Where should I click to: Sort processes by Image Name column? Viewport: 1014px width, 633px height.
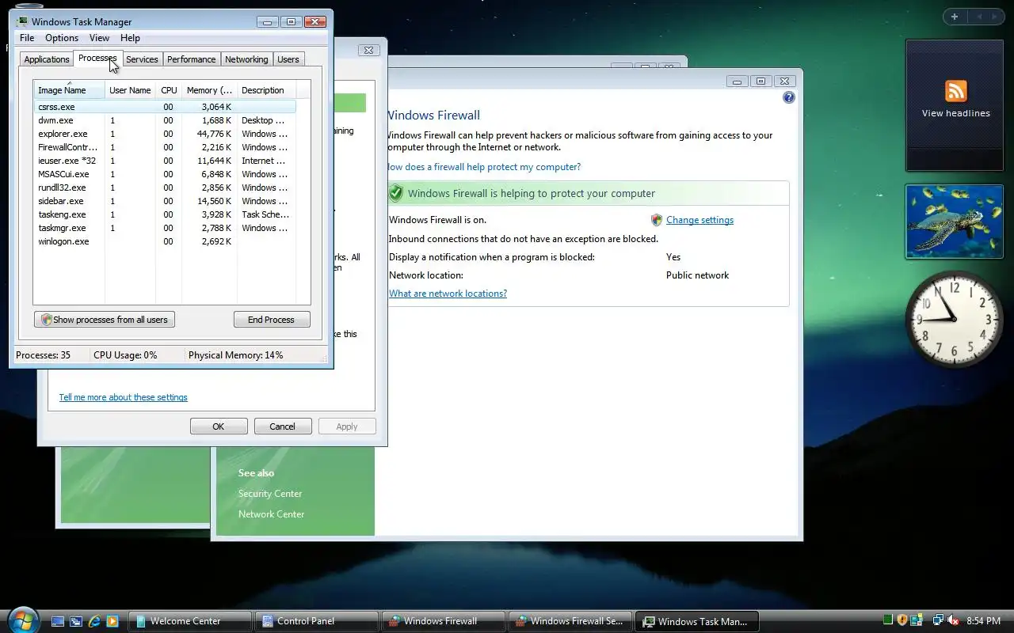(69, 90)
